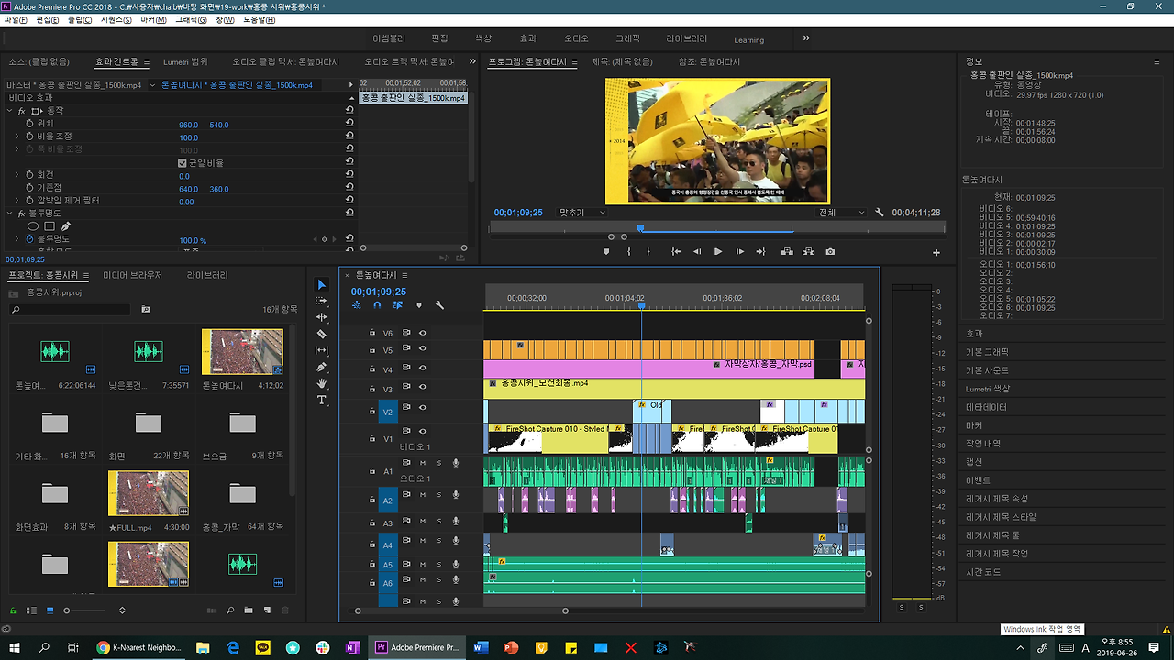Select the Type tool

322,401
